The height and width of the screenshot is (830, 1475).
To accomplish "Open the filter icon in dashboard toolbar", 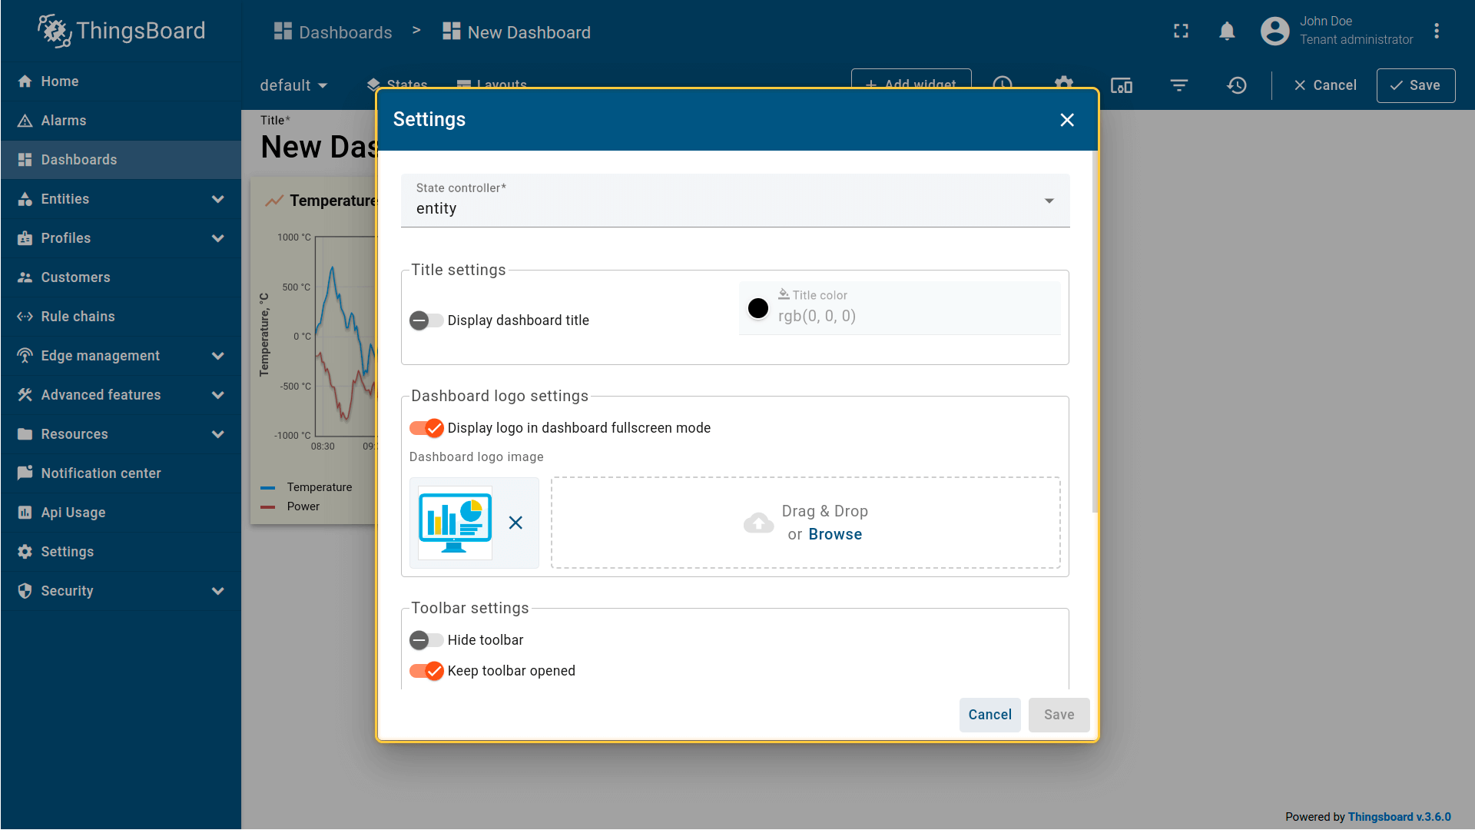I will (1179, 85).
